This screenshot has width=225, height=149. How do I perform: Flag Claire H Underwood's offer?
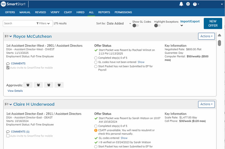pyautogui.click(x=7, y=104)
